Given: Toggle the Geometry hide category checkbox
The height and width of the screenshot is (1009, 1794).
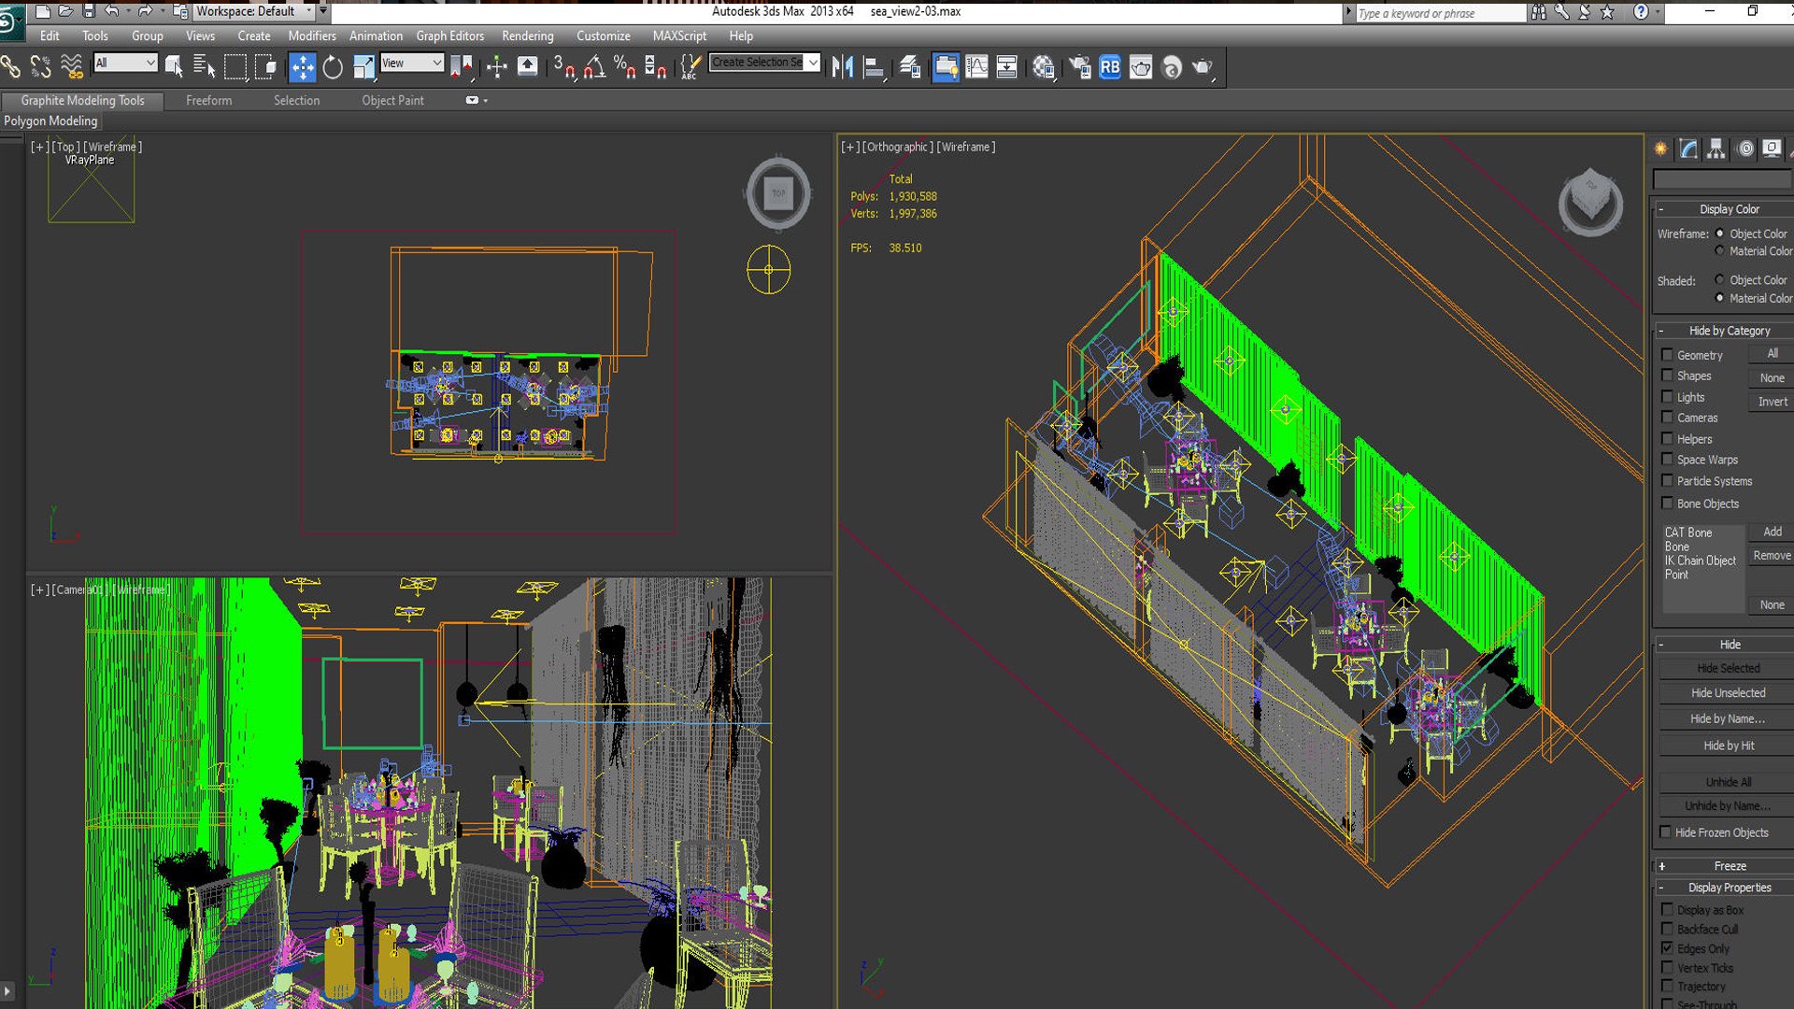Looking at the screenshot, I should tap(1667, 355).
